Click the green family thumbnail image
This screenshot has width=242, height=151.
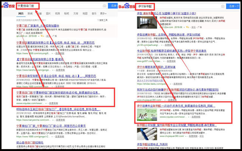pyautogui.click(x=147, y=115)
